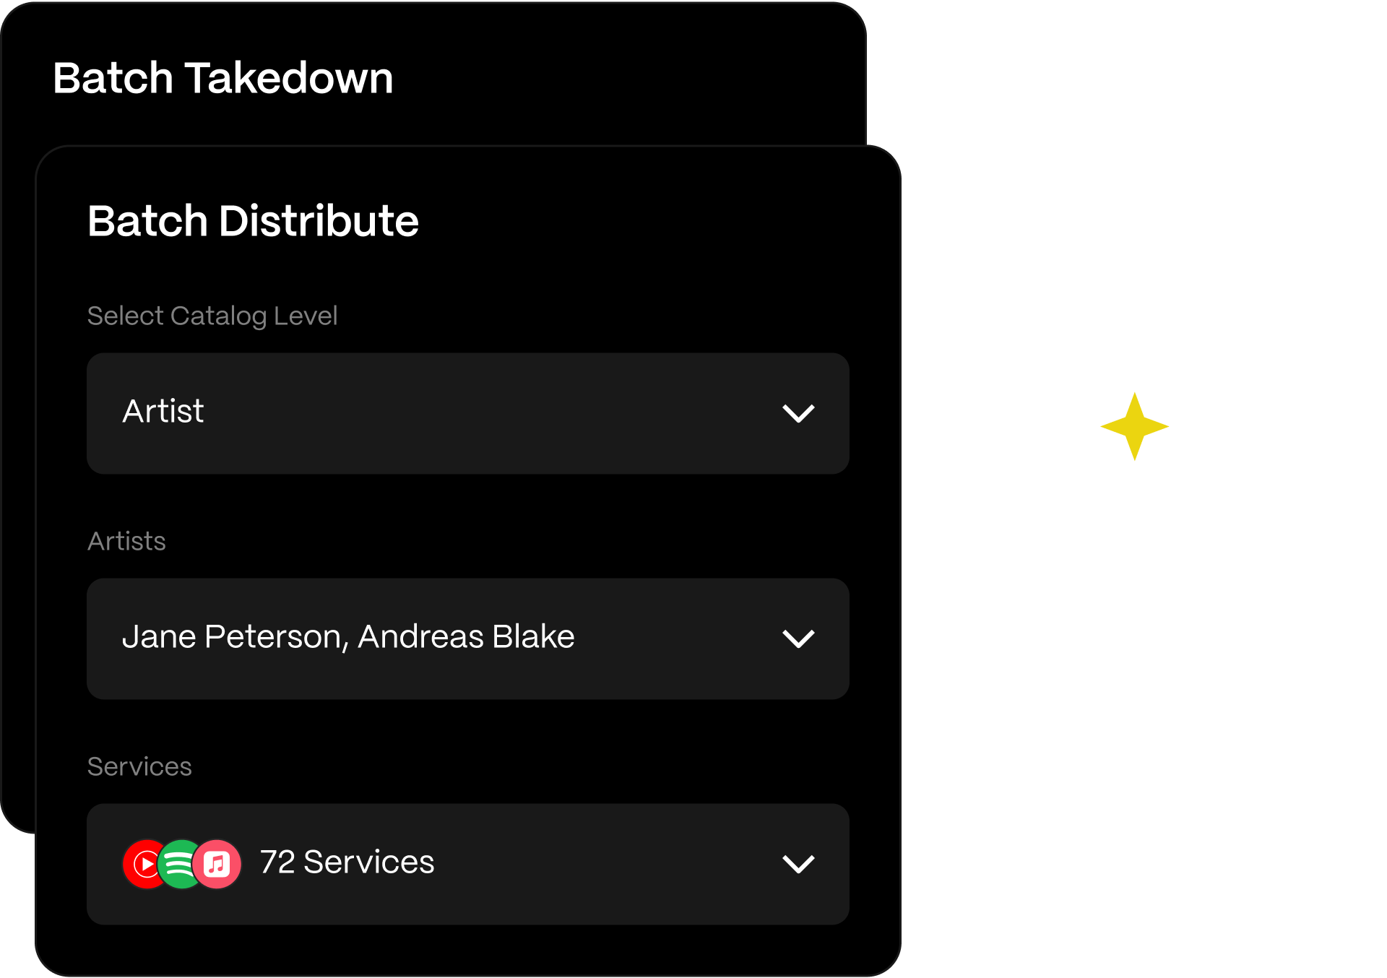Click the 72 Services text label
The height and width of the screenshot is (978, 1387).
[347, 862]
